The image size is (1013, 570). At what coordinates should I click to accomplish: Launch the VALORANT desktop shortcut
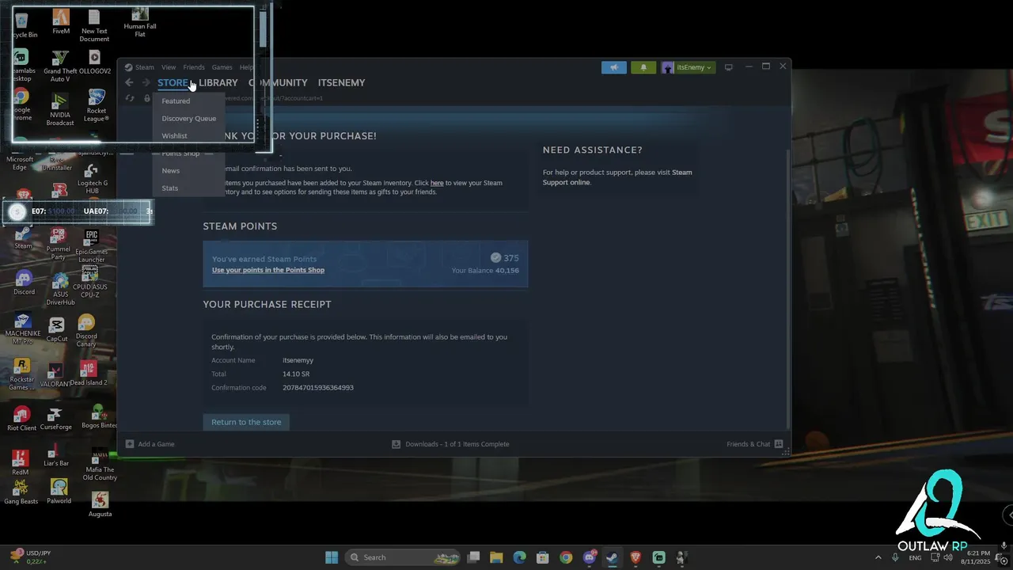pyautogui.click(x=55, y=375)
